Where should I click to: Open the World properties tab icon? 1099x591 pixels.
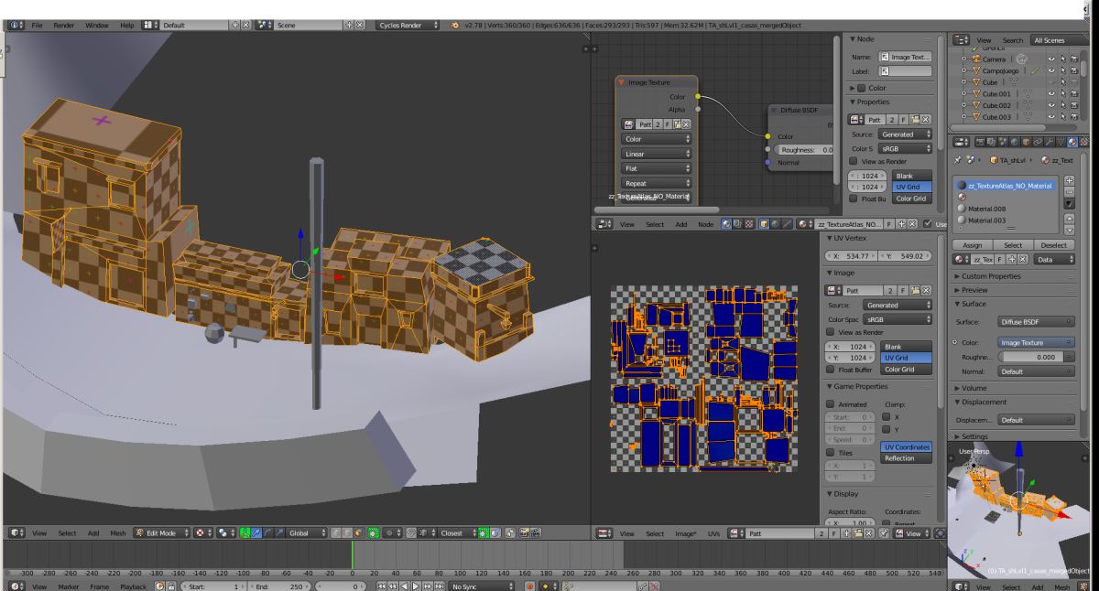[1015, 142]
